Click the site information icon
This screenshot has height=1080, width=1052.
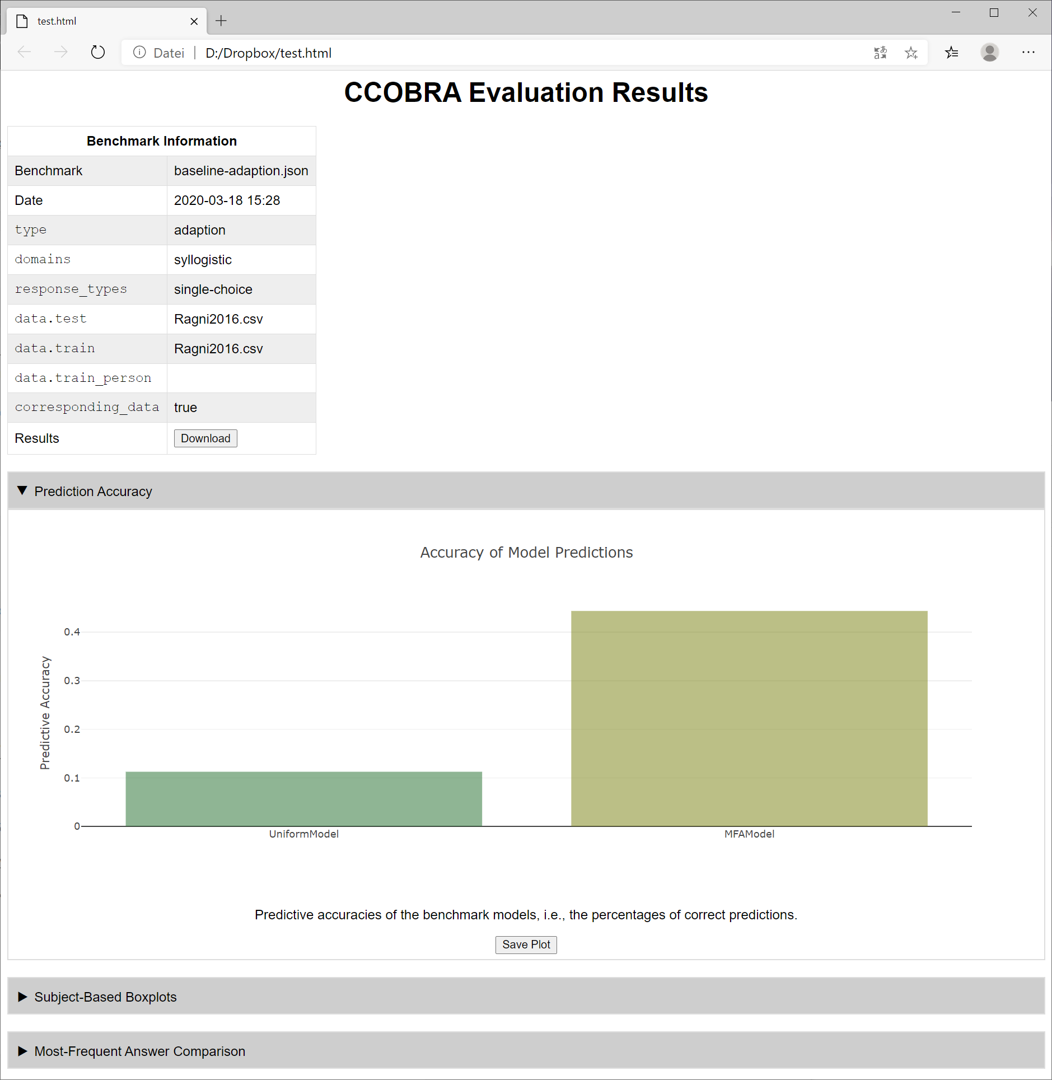[x=139, y=53]
